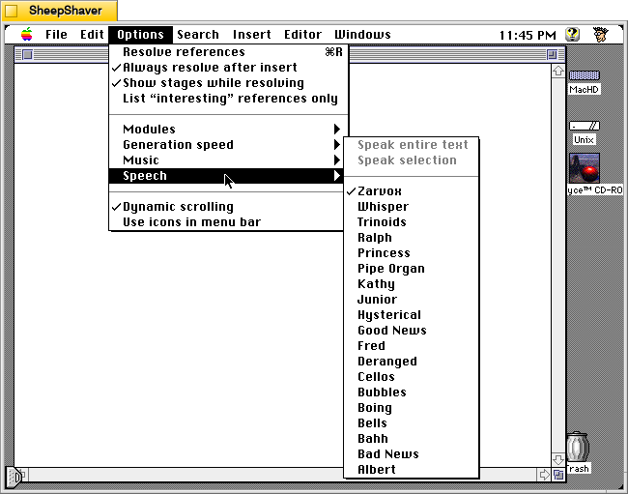628x494 pixels.
Task: Choose the Bad News voice
Action: (412, 454)
